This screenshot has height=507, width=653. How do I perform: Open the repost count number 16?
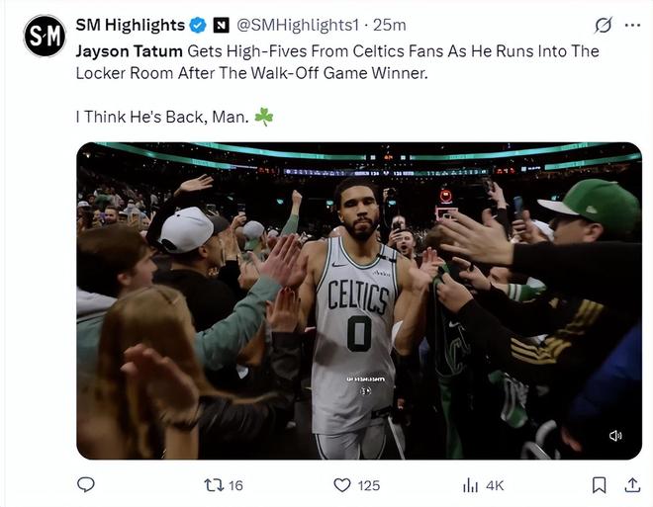tap(235, 485)
